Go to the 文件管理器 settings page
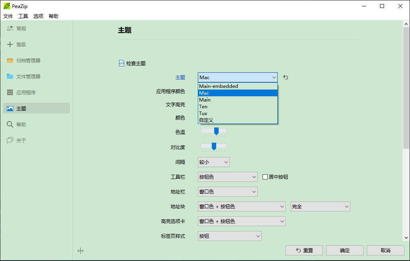The image size is (410, 261). [x=36, y=76]
